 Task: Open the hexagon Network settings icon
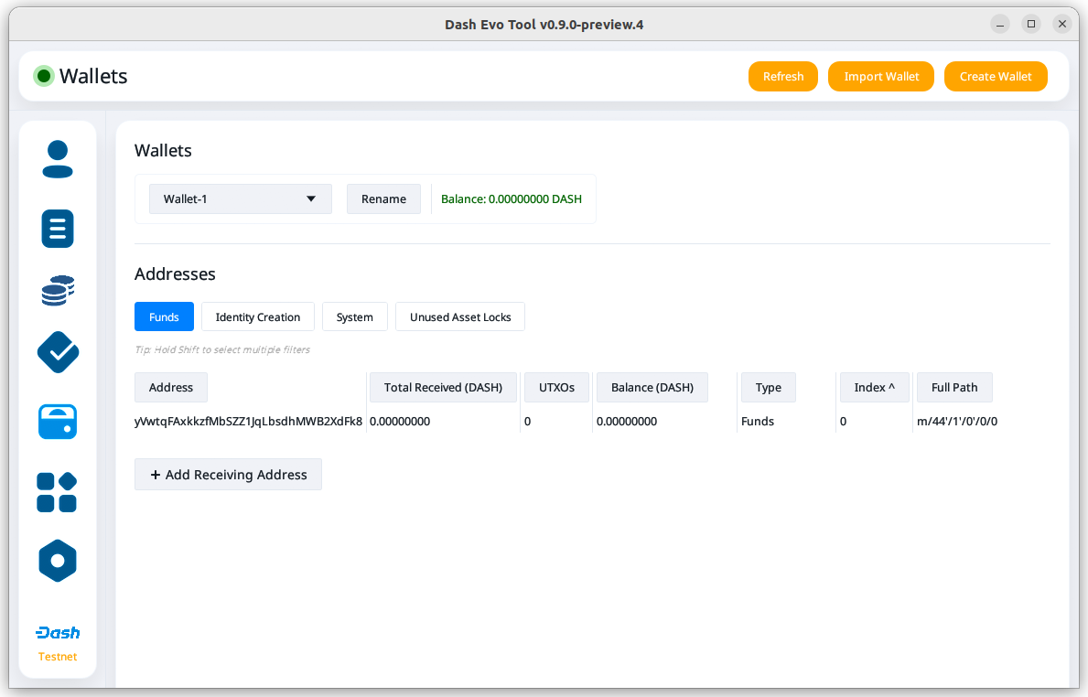(x=58, y=561)
